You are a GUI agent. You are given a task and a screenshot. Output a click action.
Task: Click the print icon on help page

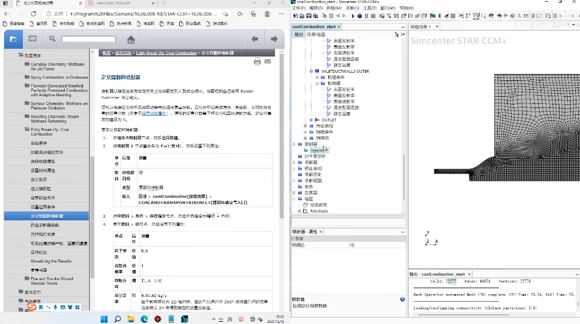pyautogui.click(x=257, y=61)
